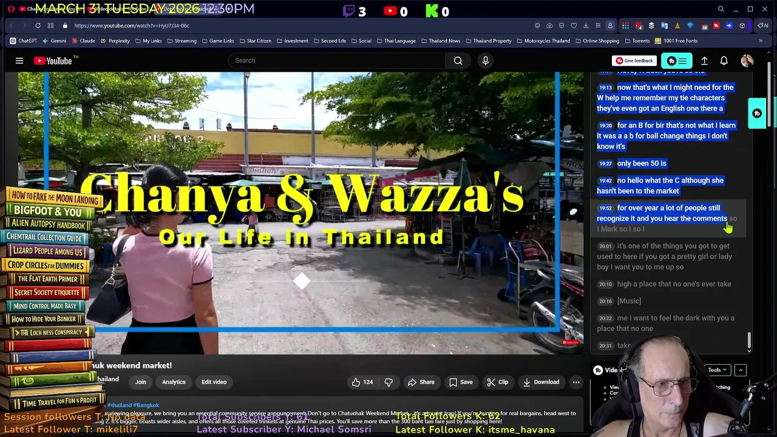777x437 pixels.
Task: Click the Google Translate extension icon
Action: tap(664, 25)
